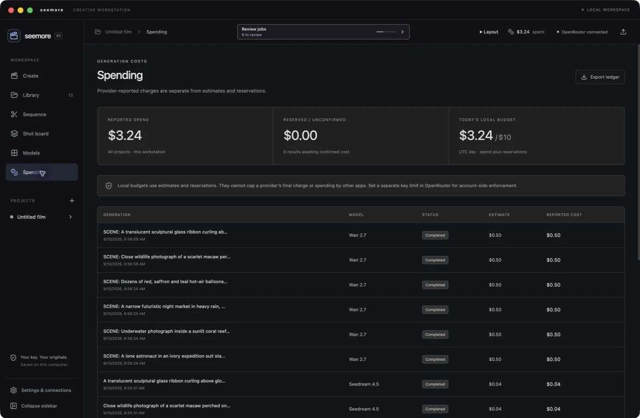Click the Estimate column header
This screenshot has height=418, width=640.
(x=499, y=214)
